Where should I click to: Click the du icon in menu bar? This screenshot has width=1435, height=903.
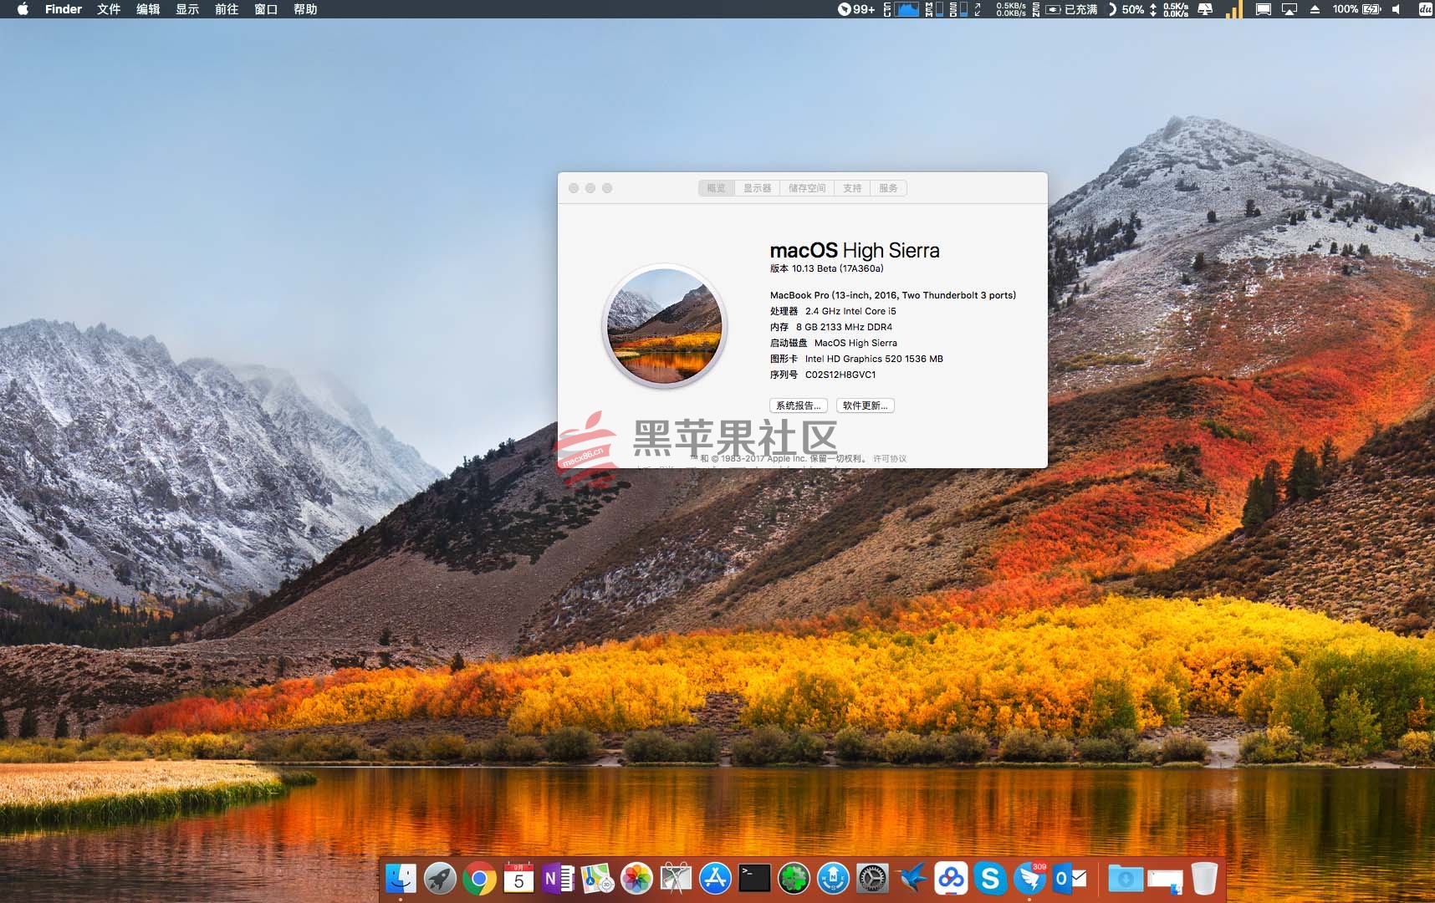tap(1426, 9)
